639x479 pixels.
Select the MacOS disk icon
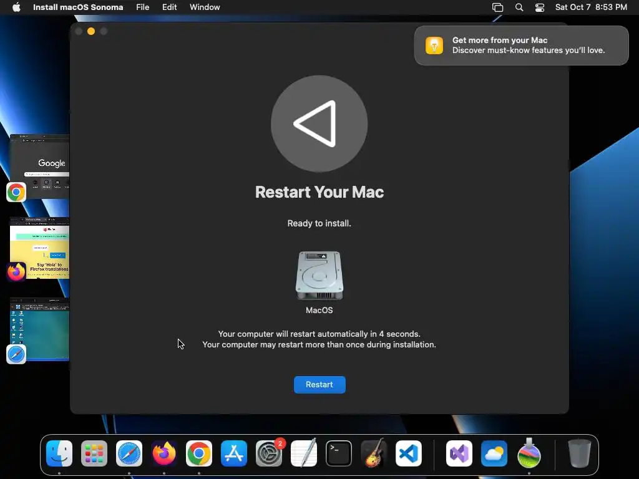pos(319,275)
